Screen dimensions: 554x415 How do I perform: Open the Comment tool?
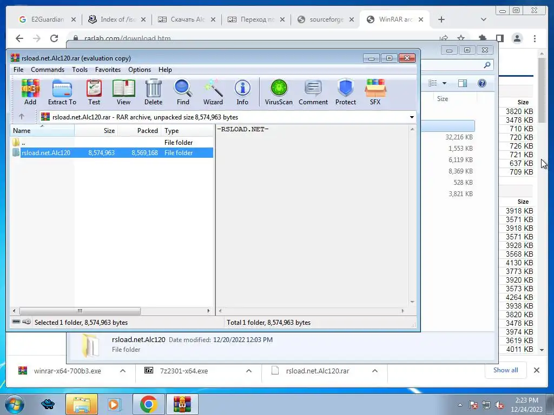313,92
